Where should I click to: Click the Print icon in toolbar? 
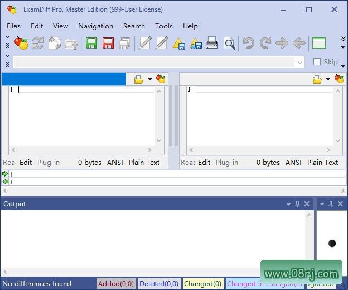point(212,43)
